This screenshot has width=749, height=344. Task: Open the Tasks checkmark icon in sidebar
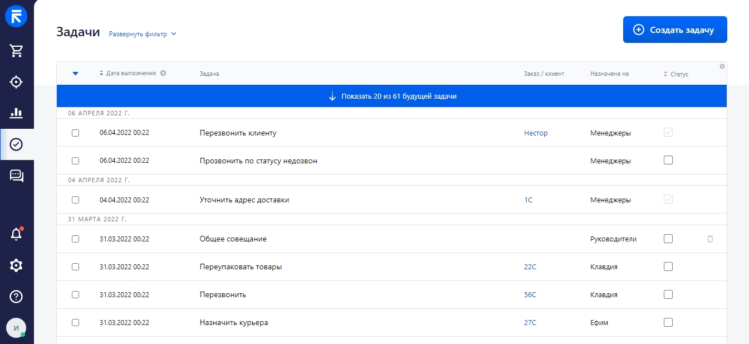[x=16, y=144]
